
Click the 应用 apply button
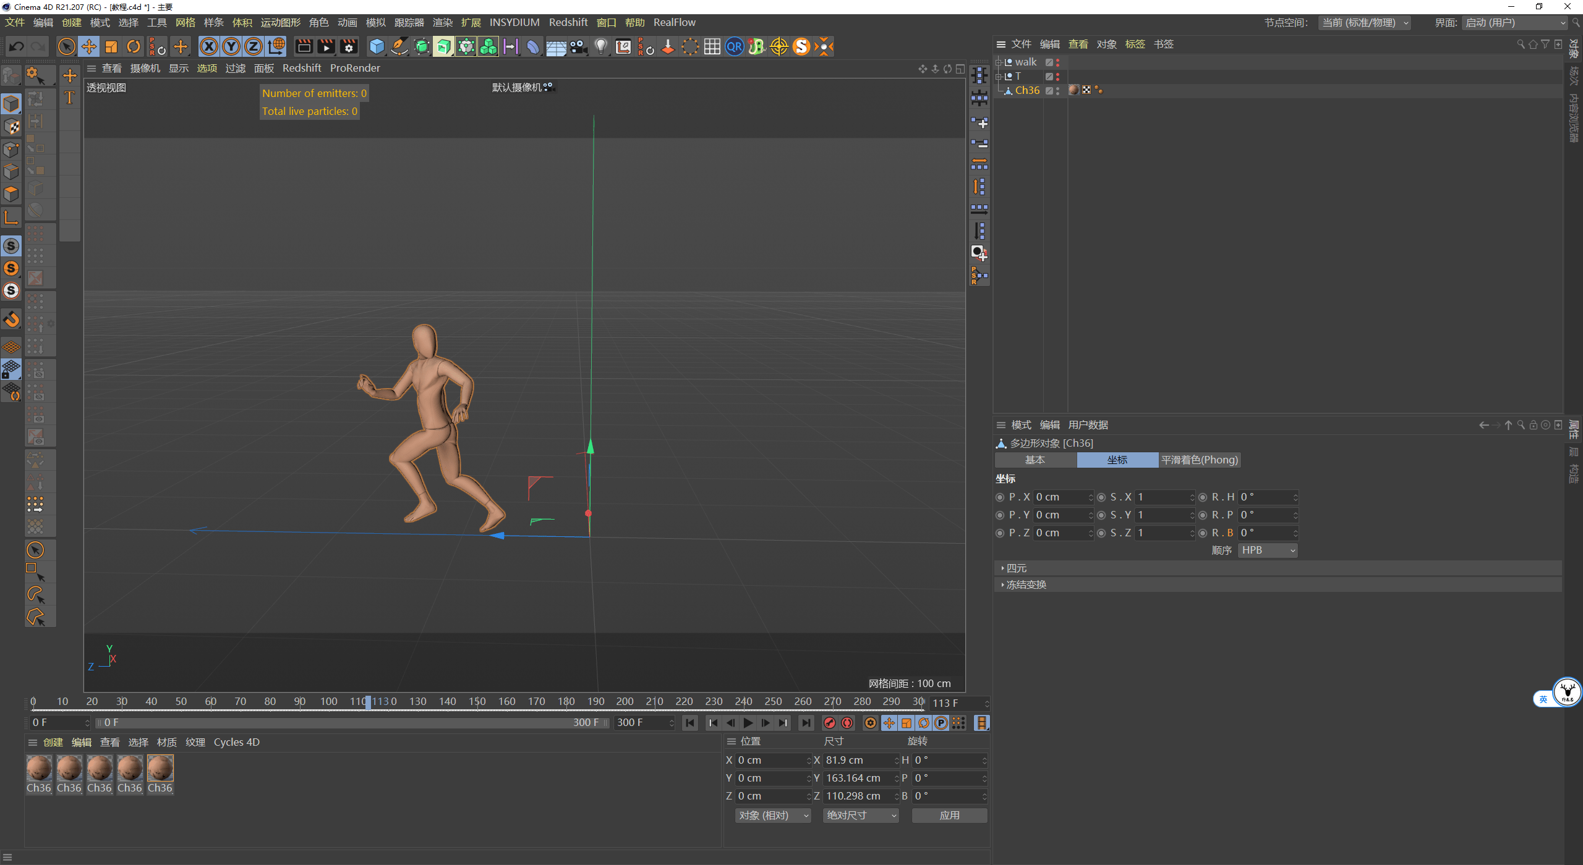[x=949, y=816]
